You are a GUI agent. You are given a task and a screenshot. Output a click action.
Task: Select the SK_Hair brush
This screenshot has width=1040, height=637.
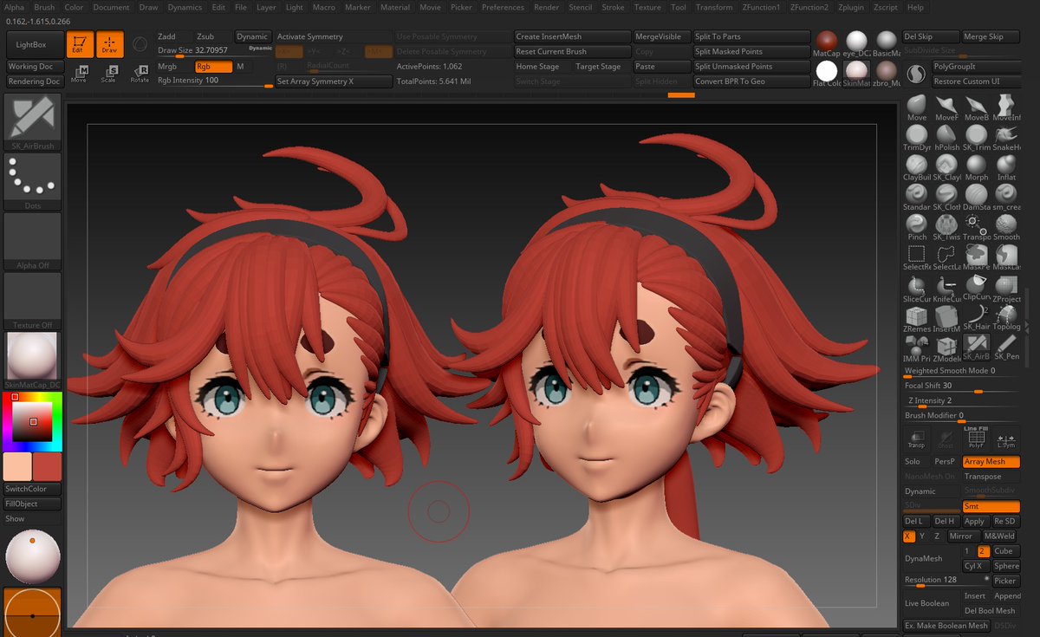tap(976, 319)
